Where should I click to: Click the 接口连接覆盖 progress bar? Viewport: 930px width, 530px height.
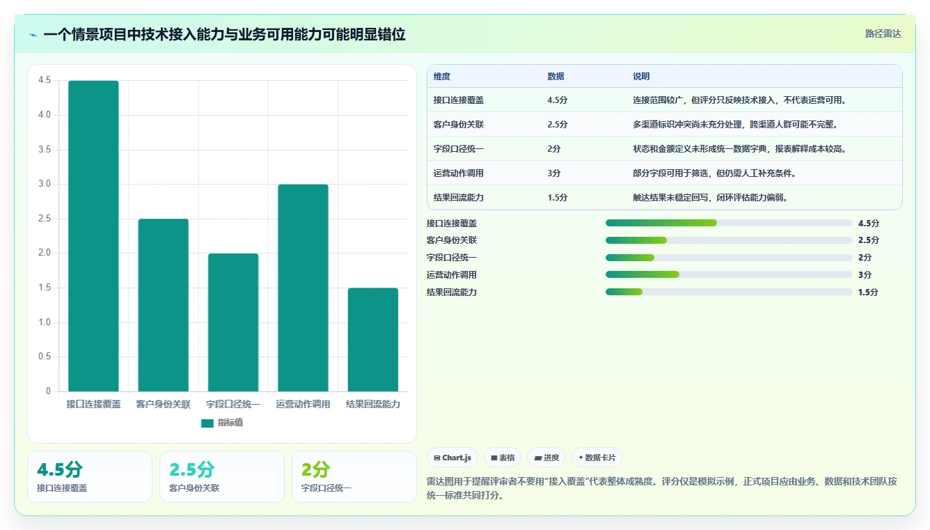(x=729, y=223)
